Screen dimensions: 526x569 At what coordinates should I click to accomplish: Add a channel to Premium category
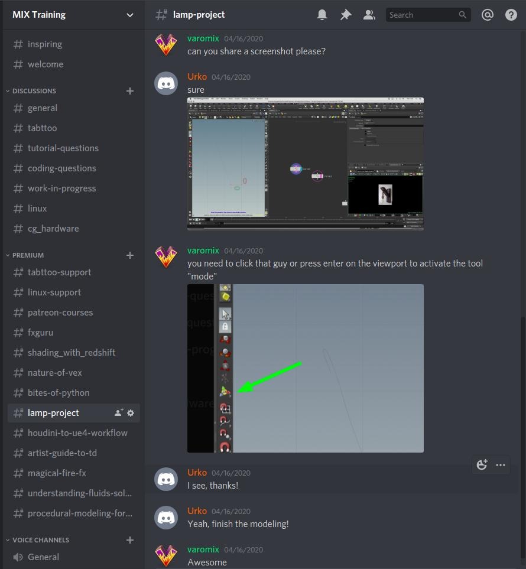(130, 255)
